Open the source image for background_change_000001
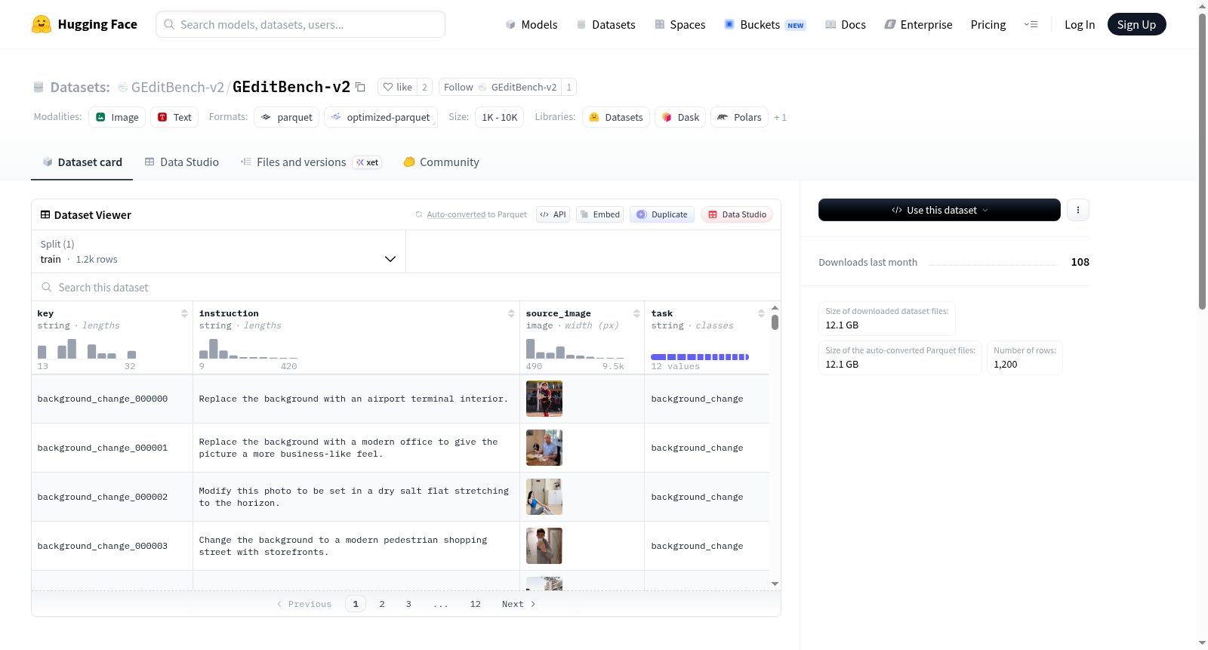 coord(544,448)
